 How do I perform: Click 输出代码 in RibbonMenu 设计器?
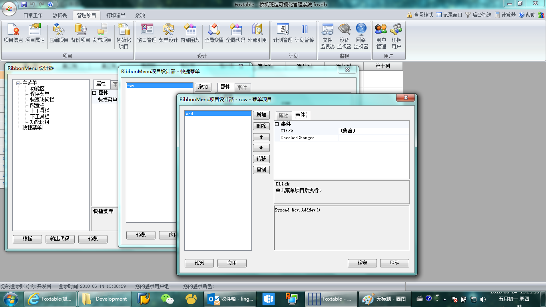pos(60,239)
